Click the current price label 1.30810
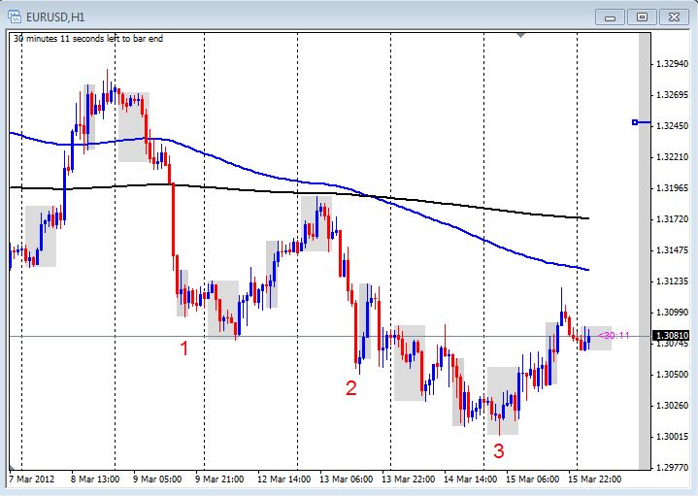Screen dimensions: 698x496 coord(671,335)
